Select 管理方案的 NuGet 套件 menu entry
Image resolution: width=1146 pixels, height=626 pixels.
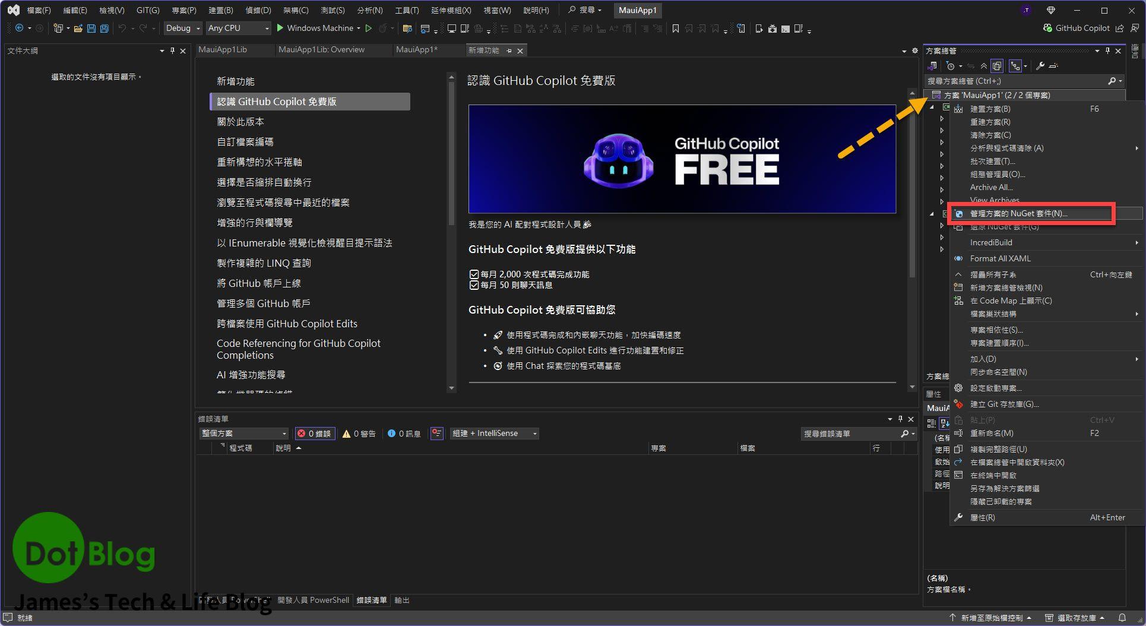coord(1018,214)
